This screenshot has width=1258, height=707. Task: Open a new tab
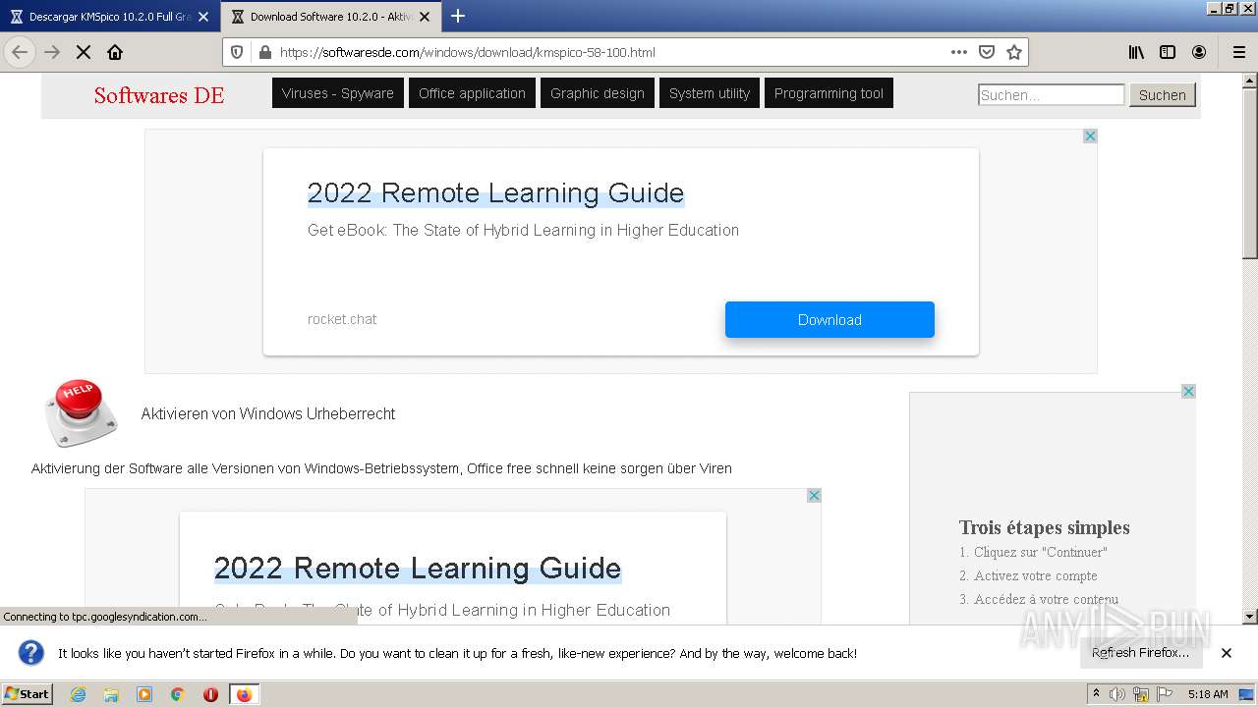(458, 16)
